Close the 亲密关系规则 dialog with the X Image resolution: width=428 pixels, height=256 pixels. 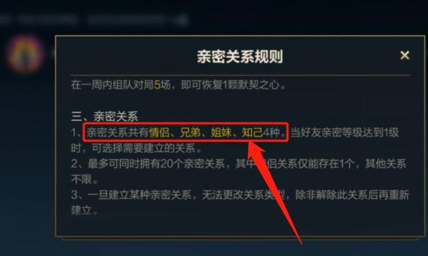point(404,56)
